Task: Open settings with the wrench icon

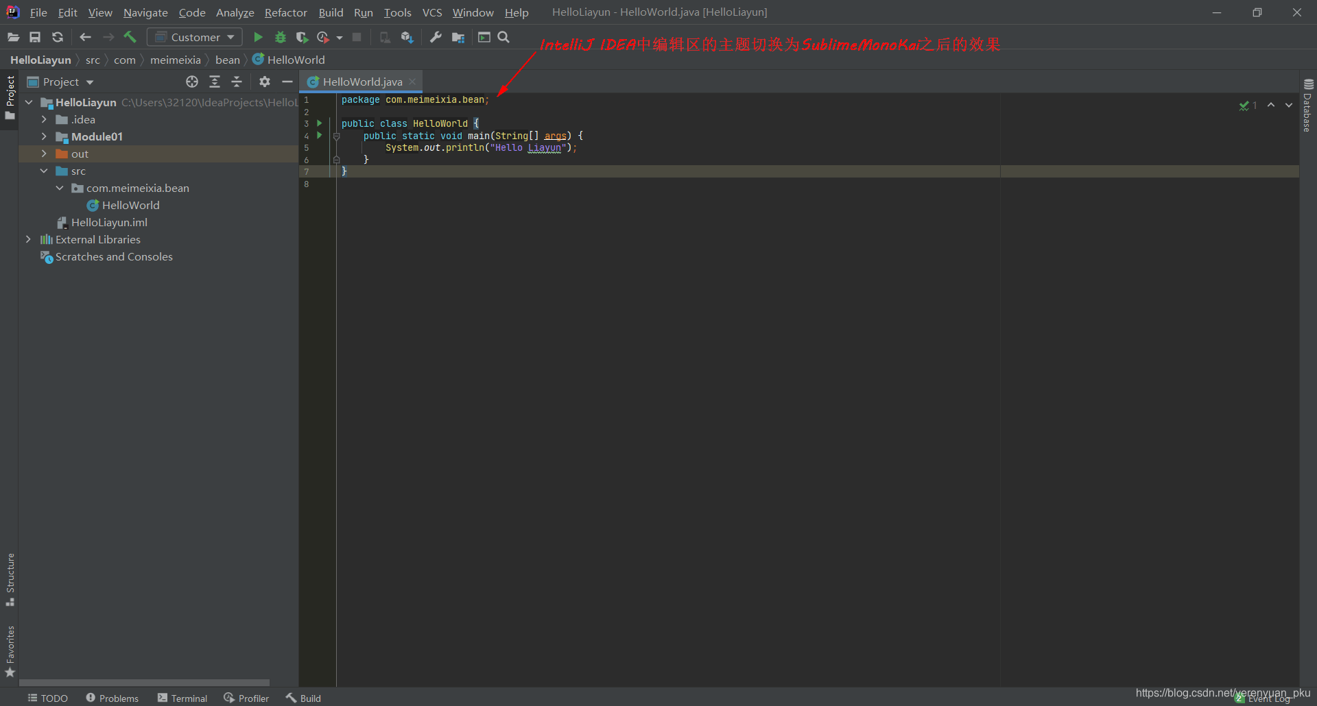Action: 436,37
